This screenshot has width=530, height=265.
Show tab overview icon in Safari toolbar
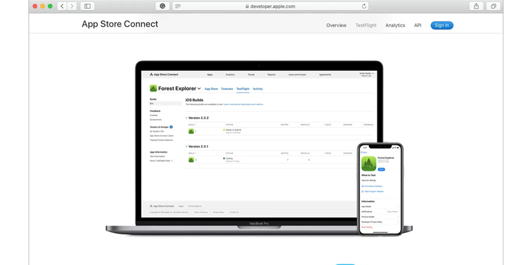[x=494, y=6]
